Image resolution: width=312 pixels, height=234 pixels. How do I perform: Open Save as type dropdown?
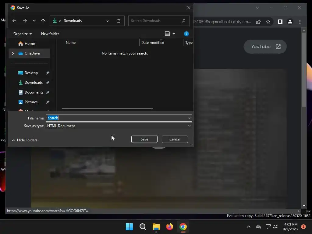tap(119, 126)
